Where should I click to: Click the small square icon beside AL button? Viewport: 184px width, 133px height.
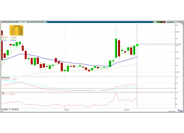tap(156, 22)
